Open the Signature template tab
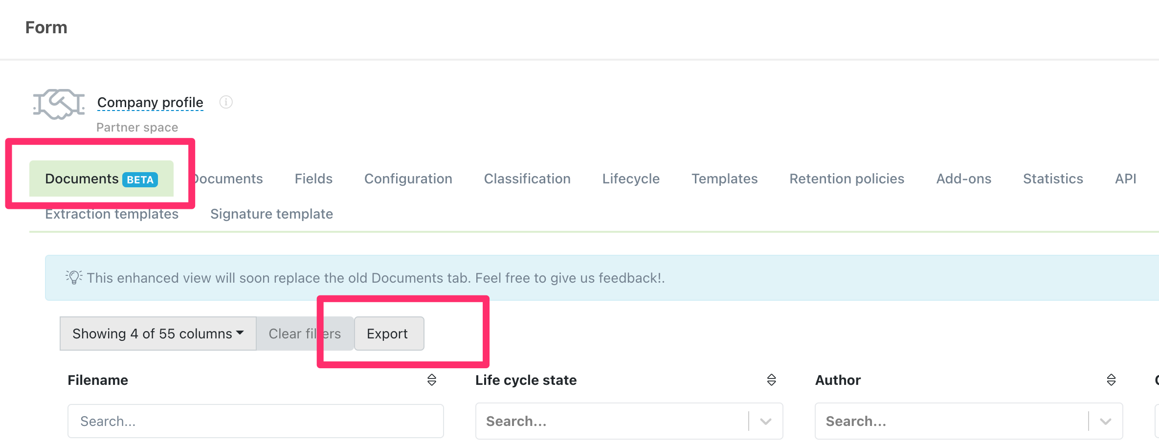 [271, 214]
